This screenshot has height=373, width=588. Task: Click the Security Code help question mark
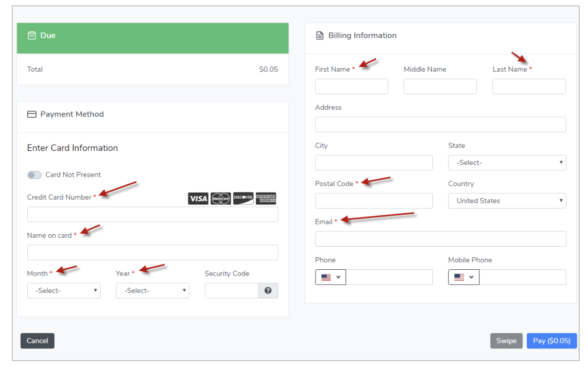[268, 291]
